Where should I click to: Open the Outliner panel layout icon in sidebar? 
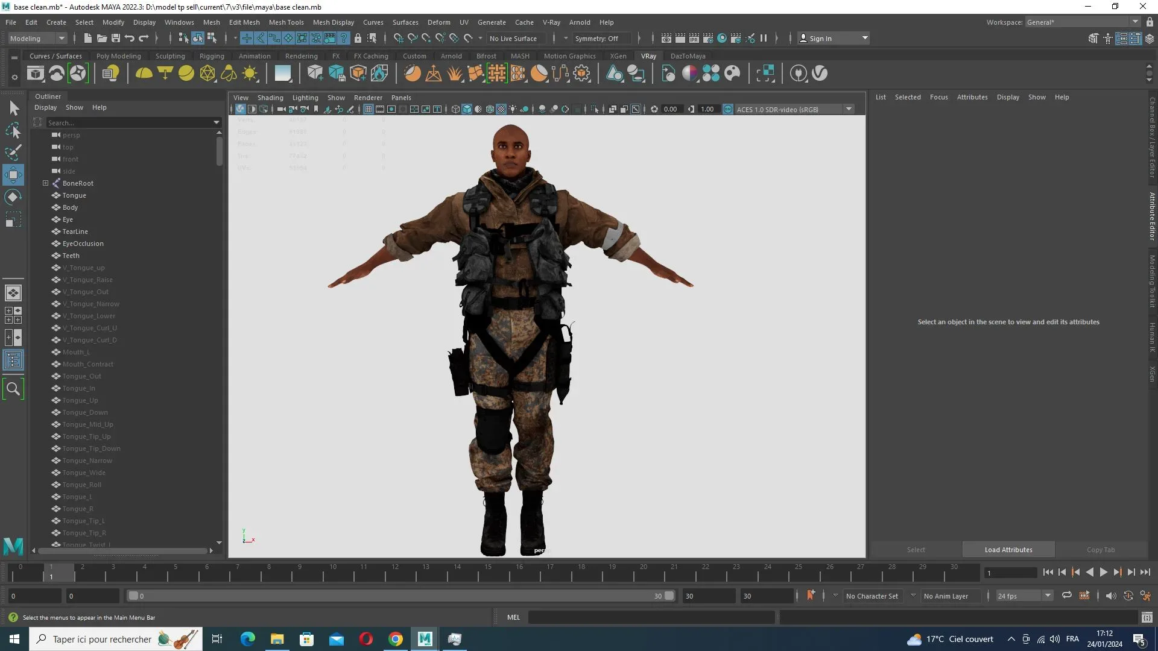[13, 360]
